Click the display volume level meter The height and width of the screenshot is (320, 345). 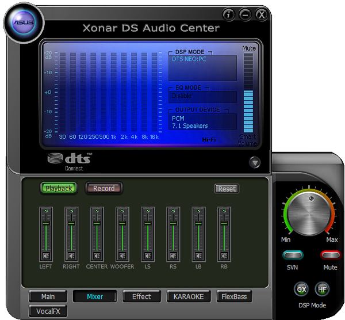(x=248, y=93)
